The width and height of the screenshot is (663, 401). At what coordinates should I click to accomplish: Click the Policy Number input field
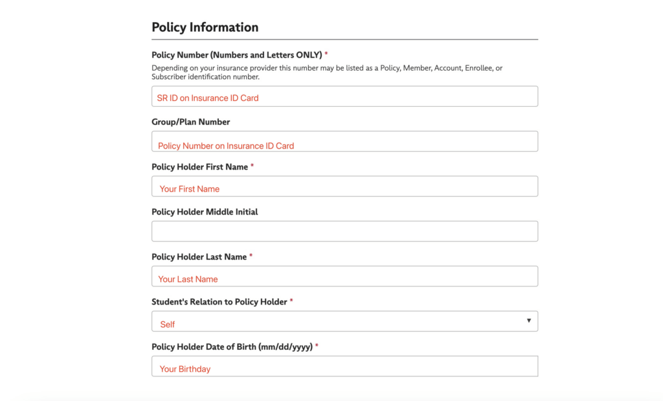344,97
